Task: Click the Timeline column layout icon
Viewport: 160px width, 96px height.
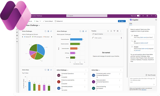Action: pos(117,31)
